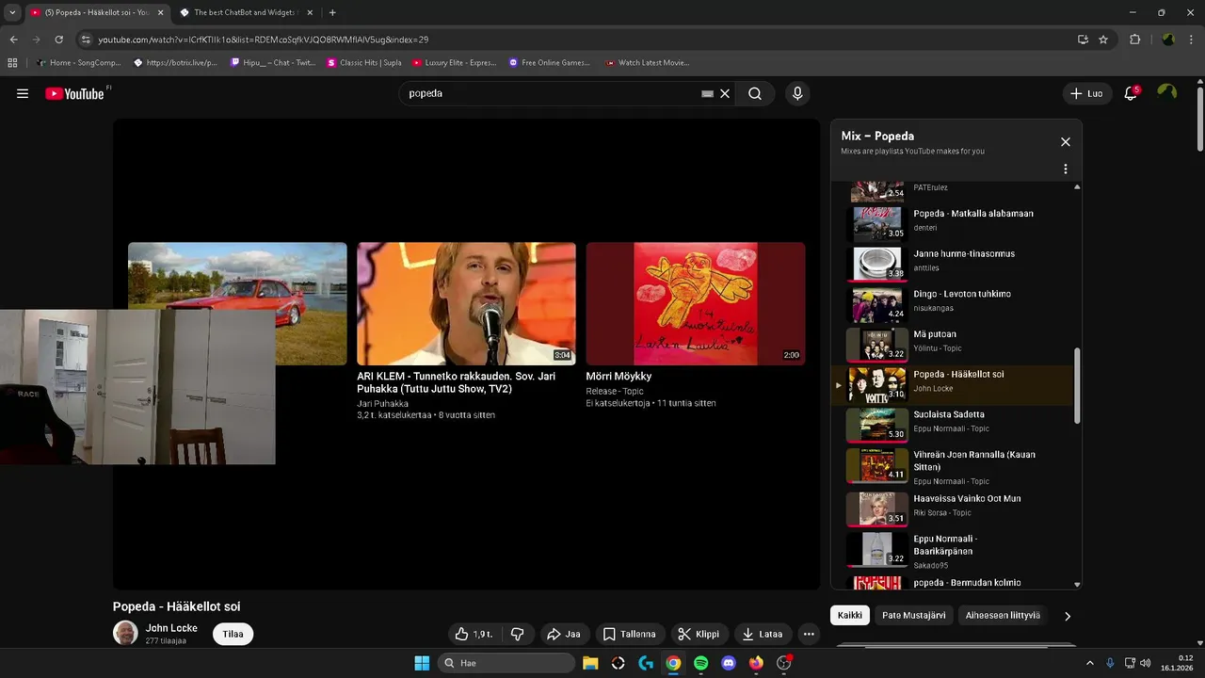Screen dimensions: 1205x678
Task: Open suggested video 'Mörri Möykky' thumbnail
Action: [x=696, y=303]
